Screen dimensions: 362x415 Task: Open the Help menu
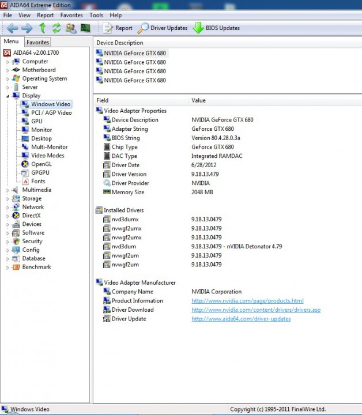tap(116, 16)
